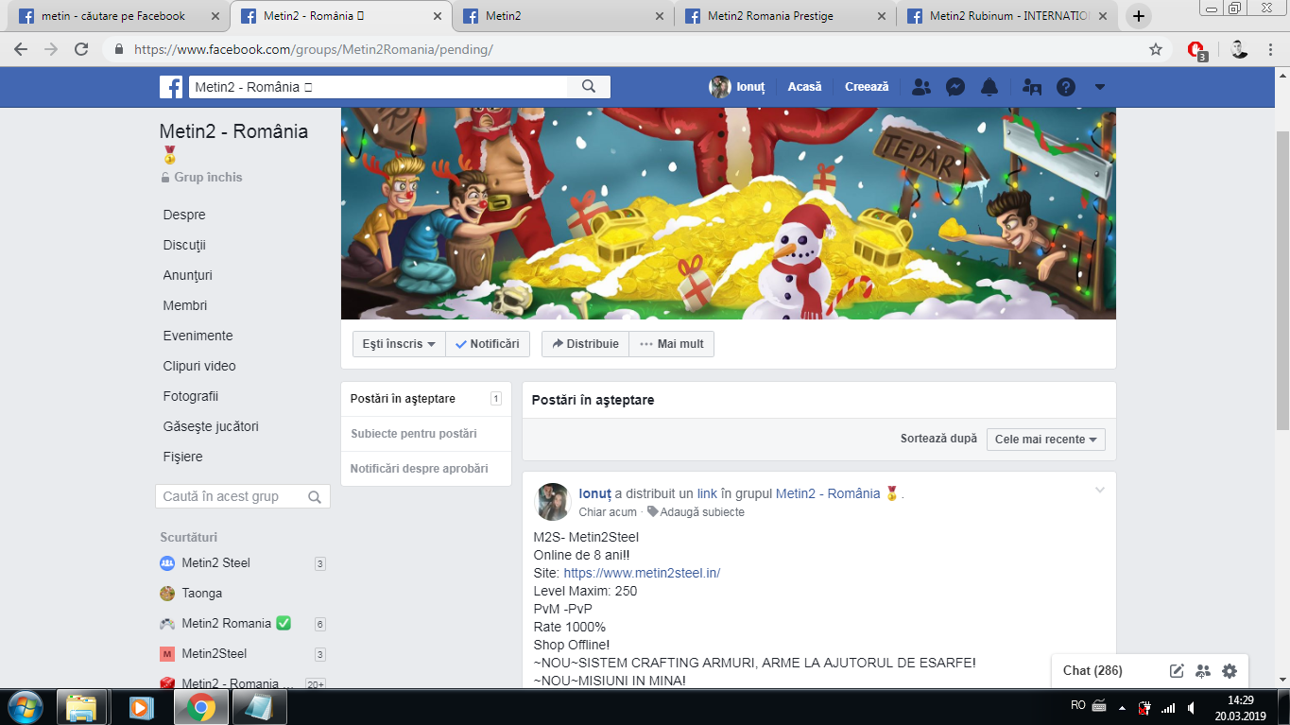
Task: Click Ionuț author name on the post
Action: [x=595, y=493]
